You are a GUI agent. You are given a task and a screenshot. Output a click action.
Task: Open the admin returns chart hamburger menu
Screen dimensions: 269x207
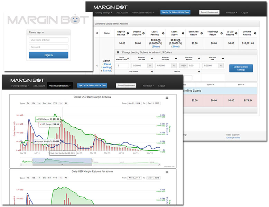[167, 172]
